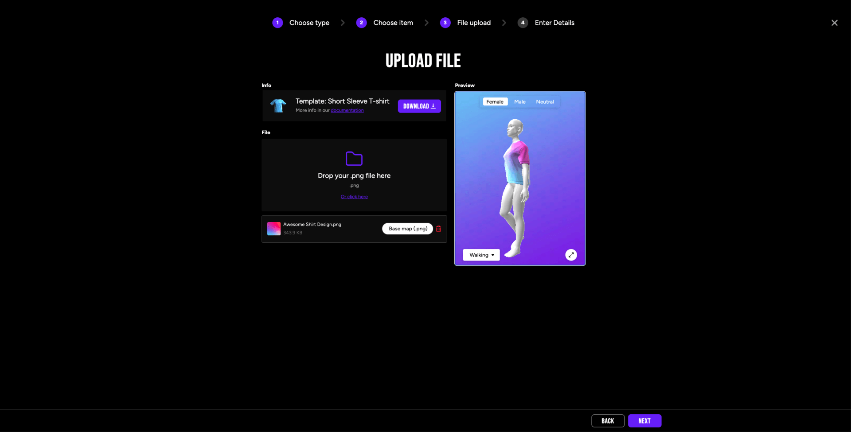
Task: Click the 'Or click here' upload link
Action: click(354, 197)
